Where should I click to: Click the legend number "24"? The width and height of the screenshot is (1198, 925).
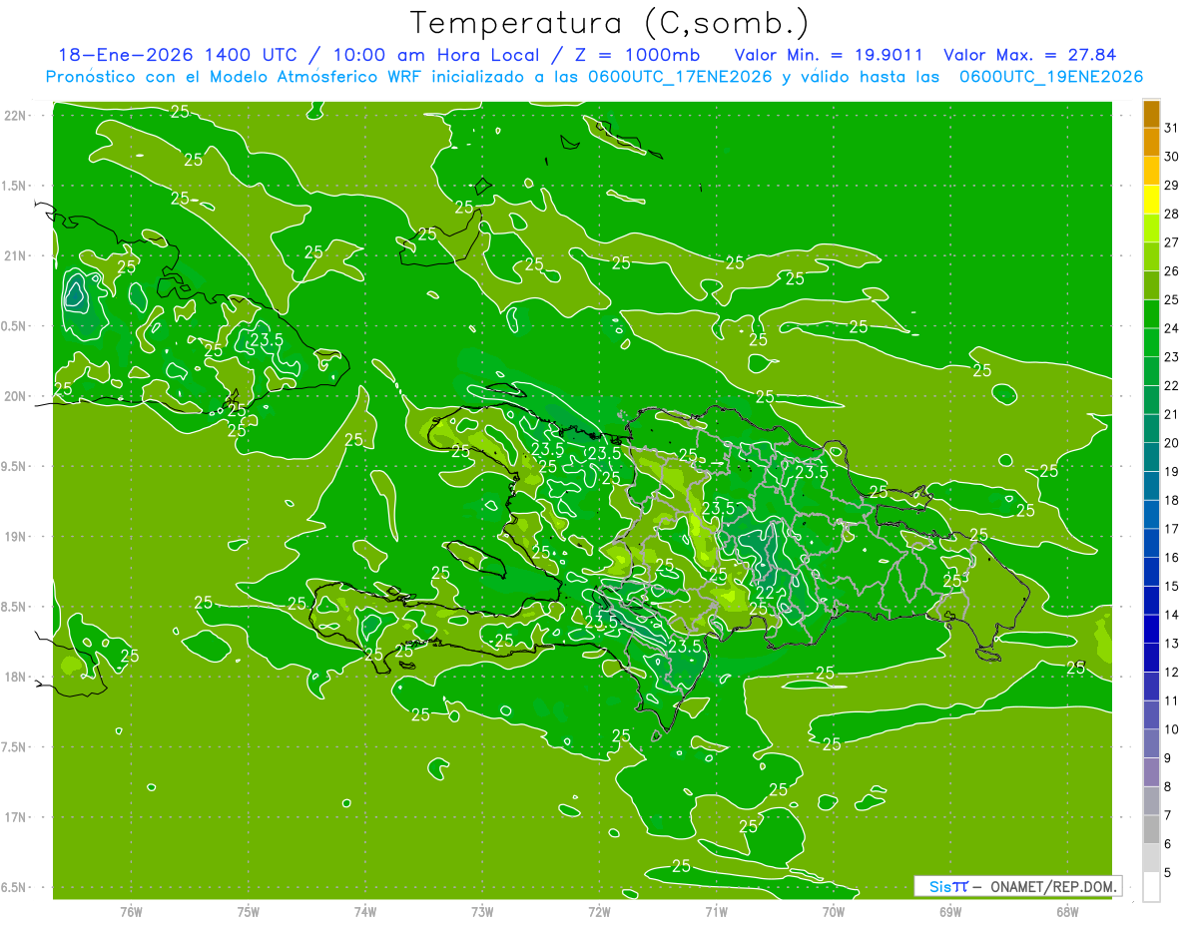pyautogui.click(x=1172, y=328)
